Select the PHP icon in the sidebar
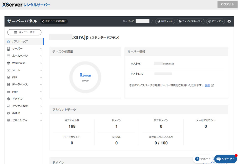 9,92
